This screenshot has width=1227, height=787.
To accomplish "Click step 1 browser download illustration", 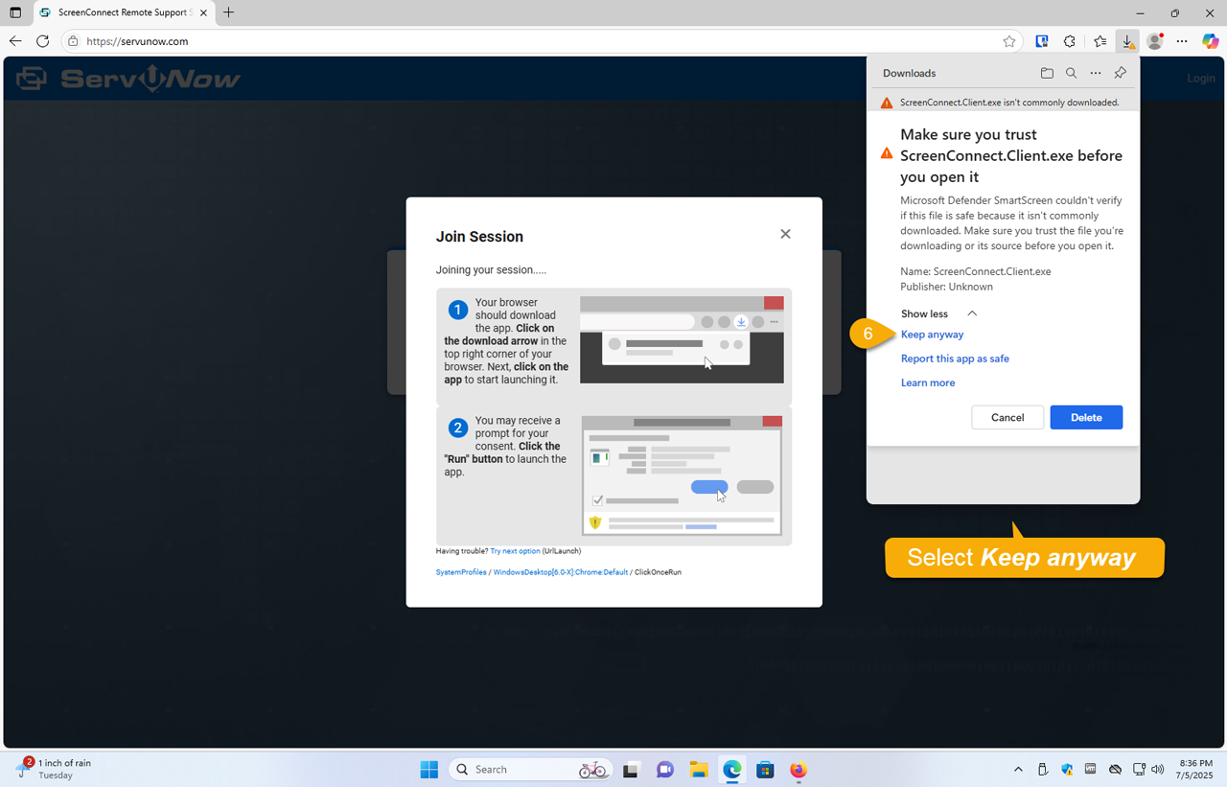I will coord(682,339).
